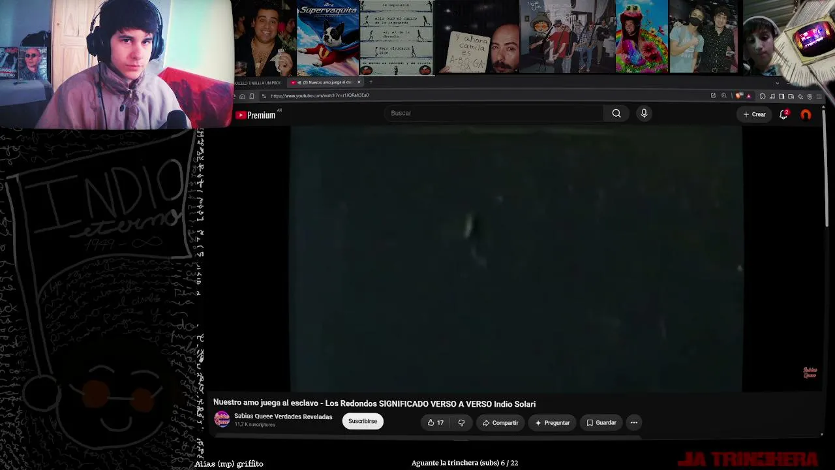Select the Nuestro amo juega tab
Screen dimensions: 835x470
click(324, 82)
